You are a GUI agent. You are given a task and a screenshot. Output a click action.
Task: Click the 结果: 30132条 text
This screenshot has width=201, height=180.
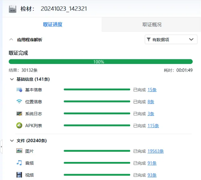coord(23,70)
